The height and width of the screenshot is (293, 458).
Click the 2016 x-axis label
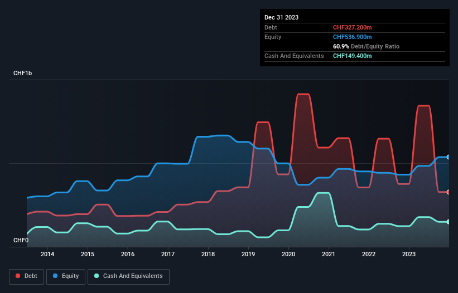pos(128,254)
